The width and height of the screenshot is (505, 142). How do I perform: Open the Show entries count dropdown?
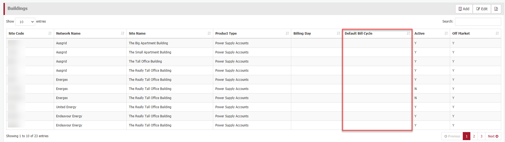pyautogui.click(x=25, y=22)
